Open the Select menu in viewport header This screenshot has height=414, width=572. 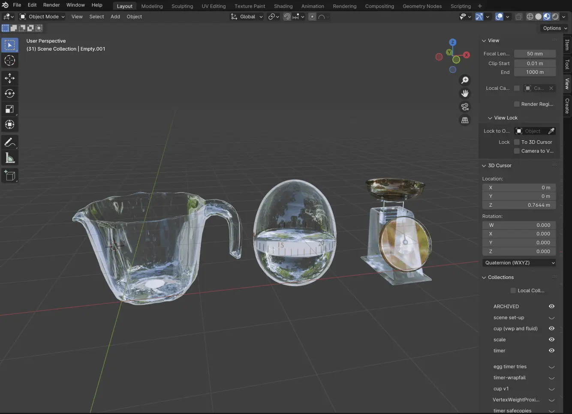tap(96, 17)
